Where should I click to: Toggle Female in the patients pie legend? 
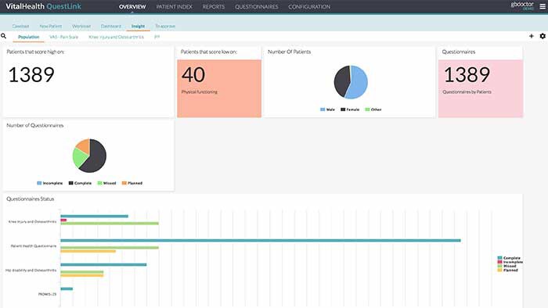(350, 109)
